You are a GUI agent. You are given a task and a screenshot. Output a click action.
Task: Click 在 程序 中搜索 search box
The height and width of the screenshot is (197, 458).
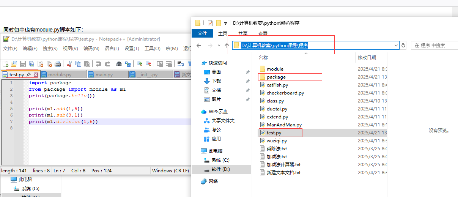(x=434, y=46)
